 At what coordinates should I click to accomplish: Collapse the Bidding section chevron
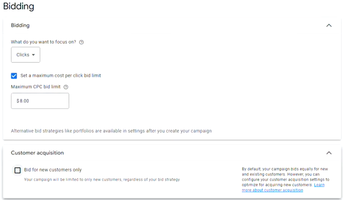click(329, 25)
